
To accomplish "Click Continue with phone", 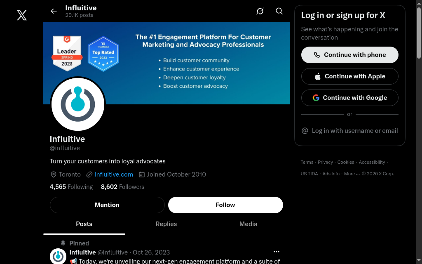I will (349, 55).
